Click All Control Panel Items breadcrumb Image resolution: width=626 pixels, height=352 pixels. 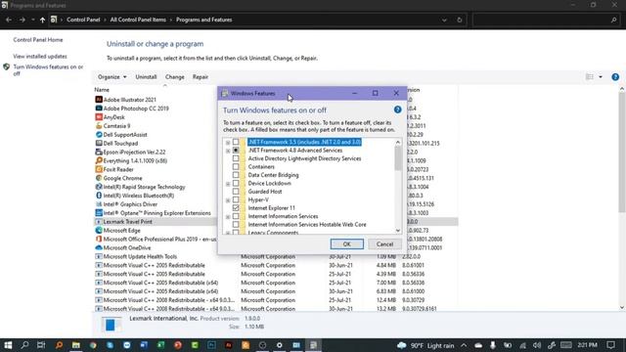coord(138,20)
